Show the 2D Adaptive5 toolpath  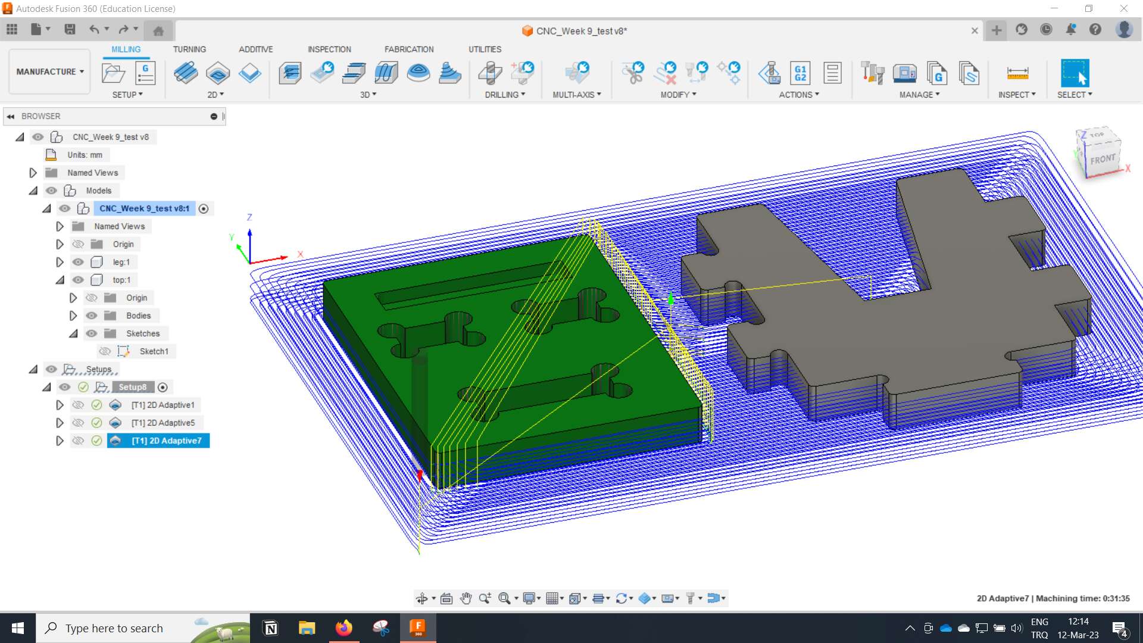(x=78, y=423)
